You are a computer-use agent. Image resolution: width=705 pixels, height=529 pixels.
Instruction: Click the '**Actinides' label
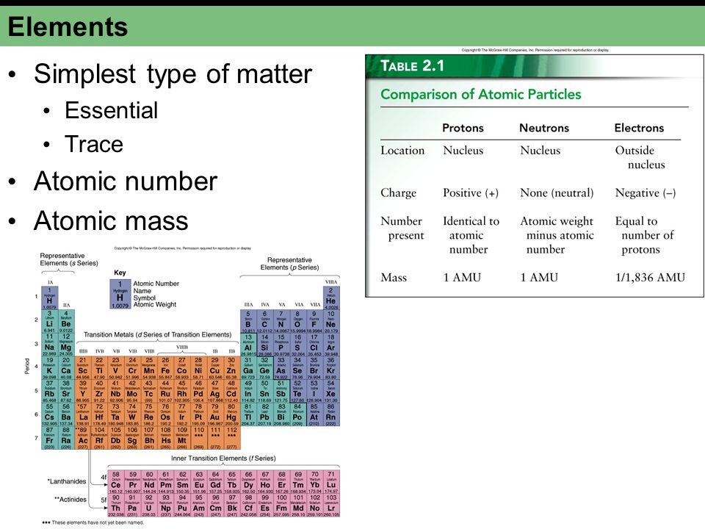[x=70, y=500]
